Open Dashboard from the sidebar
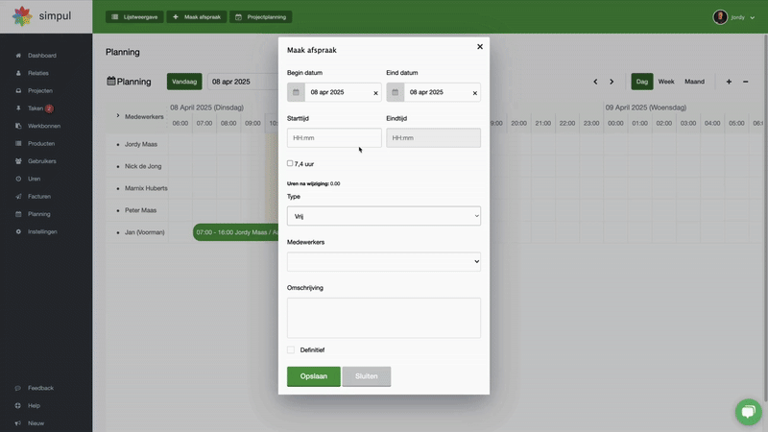768x432 pixels. coord(41,56)
